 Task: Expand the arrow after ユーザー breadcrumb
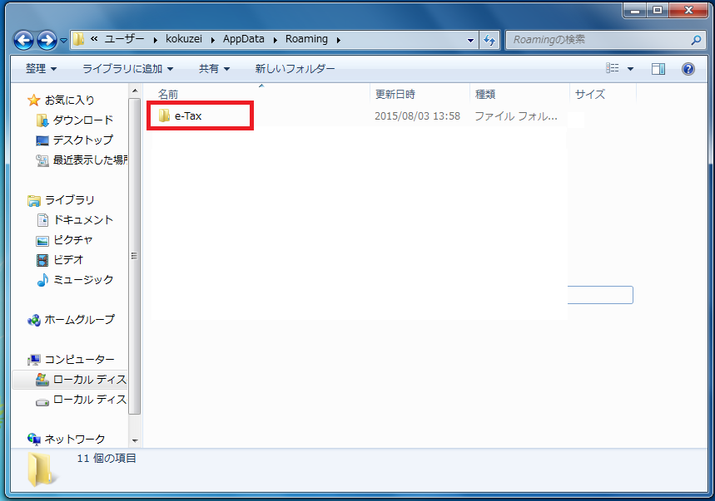pyautogui.click(x=156, y=40)
